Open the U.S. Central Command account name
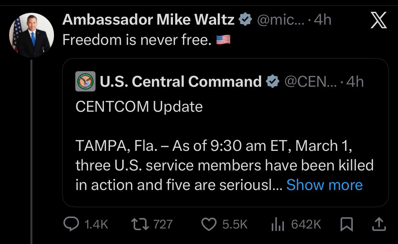Image resolution: width=398 pixels, height=244 pixels. click(181, 82)
